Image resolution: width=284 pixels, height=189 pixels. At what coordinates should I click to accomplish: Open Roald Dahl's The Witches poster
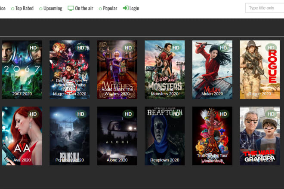click(x=117, y=70)
